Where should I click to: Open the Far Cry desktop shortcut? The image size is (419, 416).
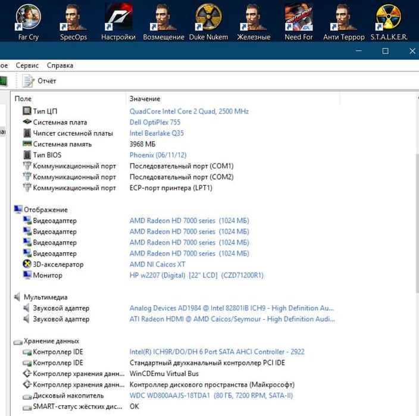(29, 22)
